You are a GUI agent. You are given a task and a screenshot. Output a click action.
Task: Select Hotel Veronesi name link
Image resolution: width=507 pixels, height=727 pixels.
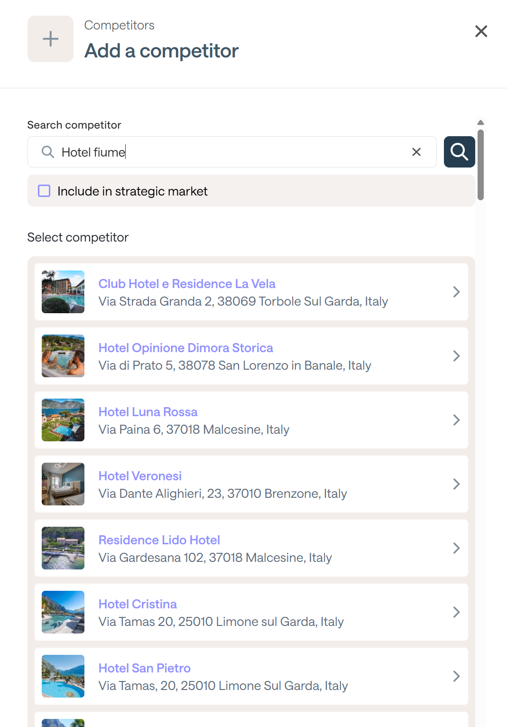pos(140,476)
